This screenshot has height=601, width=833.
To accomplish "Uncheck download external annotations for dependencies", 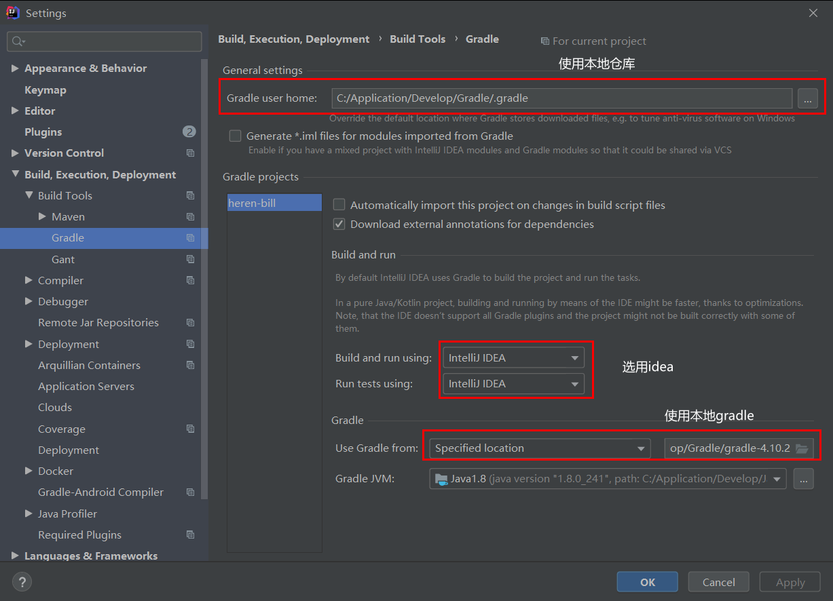I will click(x=339, y=224).
